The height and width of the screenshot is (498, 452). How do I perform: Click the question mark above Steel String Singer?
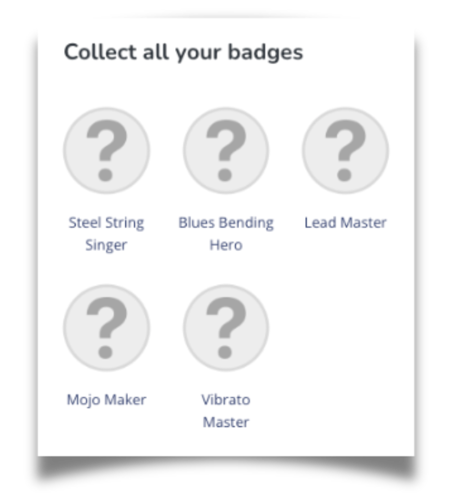click(x=106, y=149)
